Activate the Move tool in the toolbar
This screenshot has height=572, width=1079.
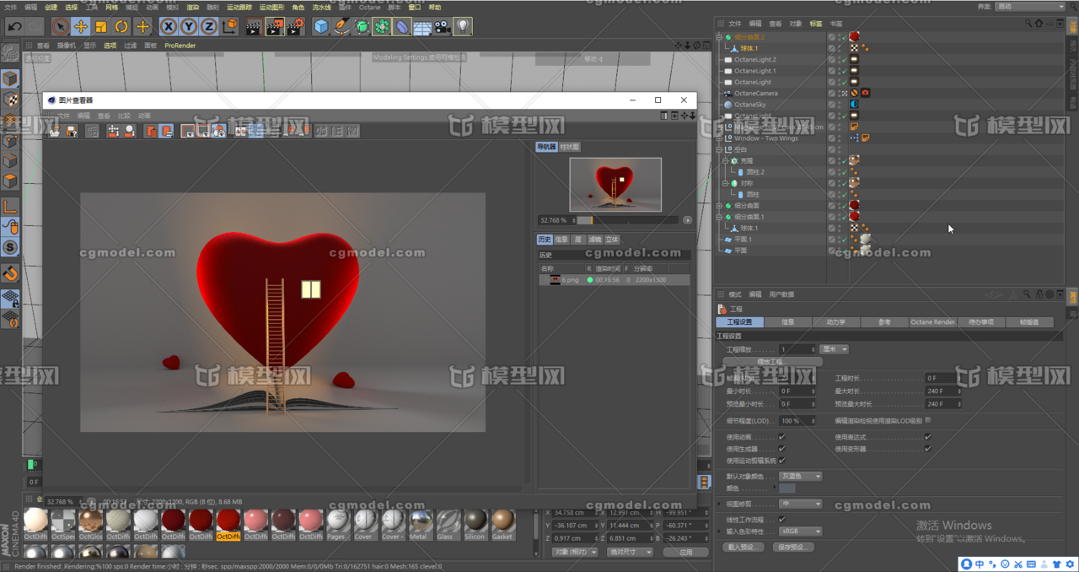pyautogui.click(x=81, y=27)
